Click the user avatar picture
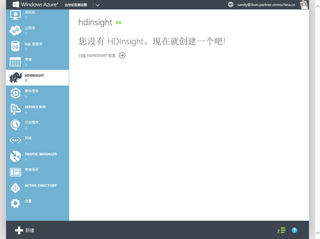Image resolution: width=320 pixels, height=239 pixels. [x=304, y=5]
